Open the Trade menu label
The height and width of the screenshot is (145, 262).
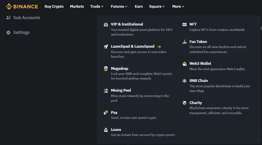pyautogui.click(x=95, y=6)
